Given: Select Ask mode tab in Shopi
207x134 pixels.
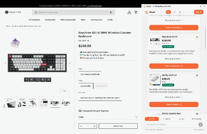Looking at the screenshot, I should tap(181, 119).
